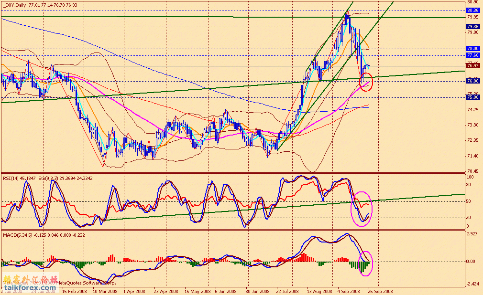The height and width of the screenshot is (295, 483).
Task: Click the 30 Jun 2008 date label
Action: click(x=257, y=291)
